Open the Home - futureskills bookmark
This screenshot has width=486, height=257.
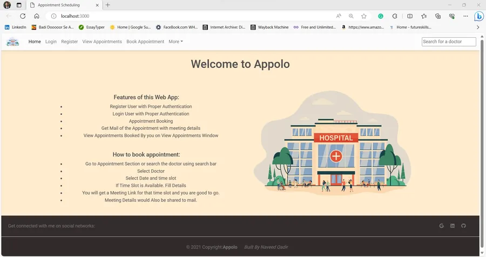click(410, 27)
